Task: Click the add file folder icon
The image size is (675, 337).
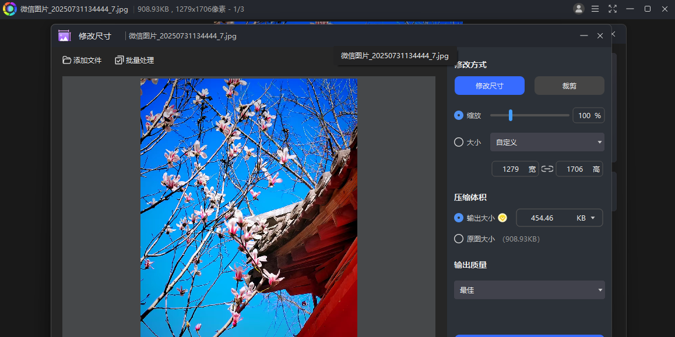Action: click(67, 60)
